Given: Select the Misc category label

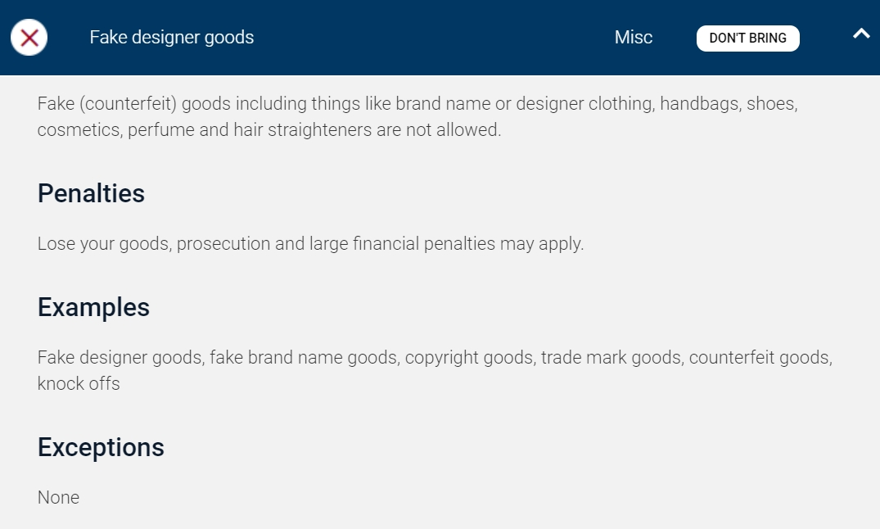Looking at the screenshot, I should coord(634,38).
